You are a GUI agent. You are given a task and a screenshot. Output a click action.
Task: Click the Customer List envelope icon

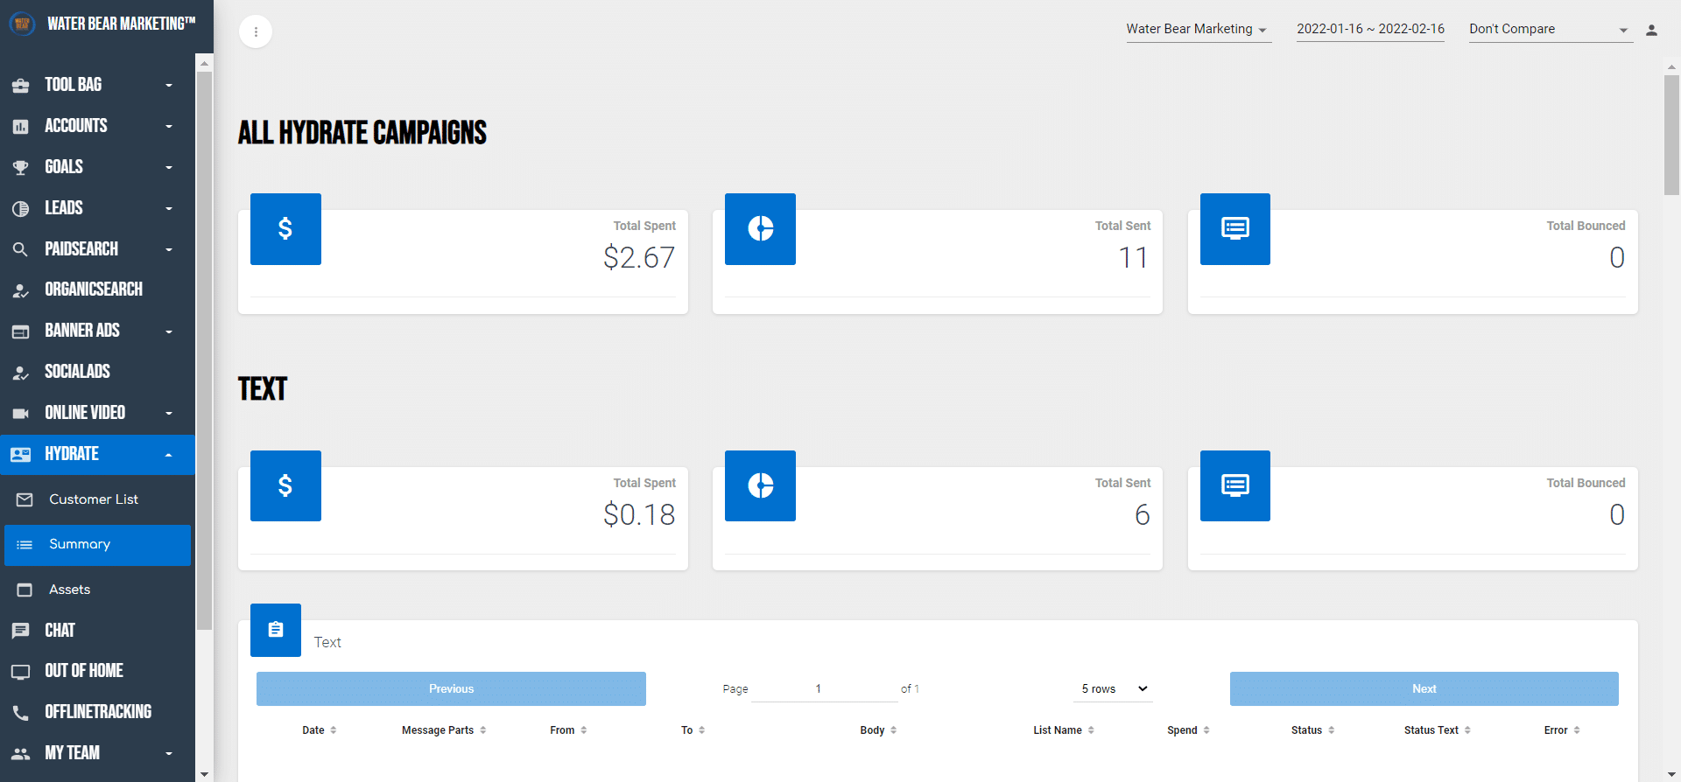25,499
